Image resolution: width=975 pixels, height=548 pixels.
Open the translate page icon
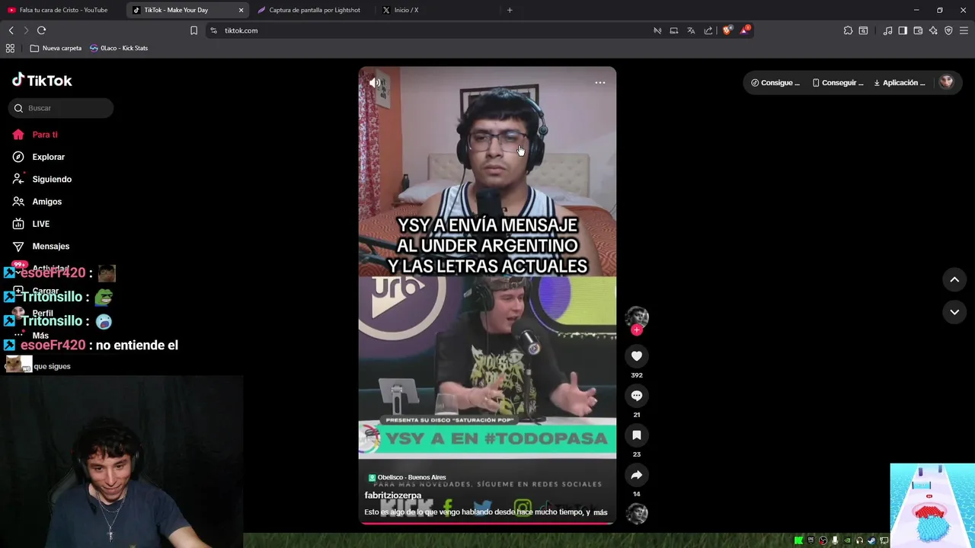pyautogui.click(x=691, y=30)
